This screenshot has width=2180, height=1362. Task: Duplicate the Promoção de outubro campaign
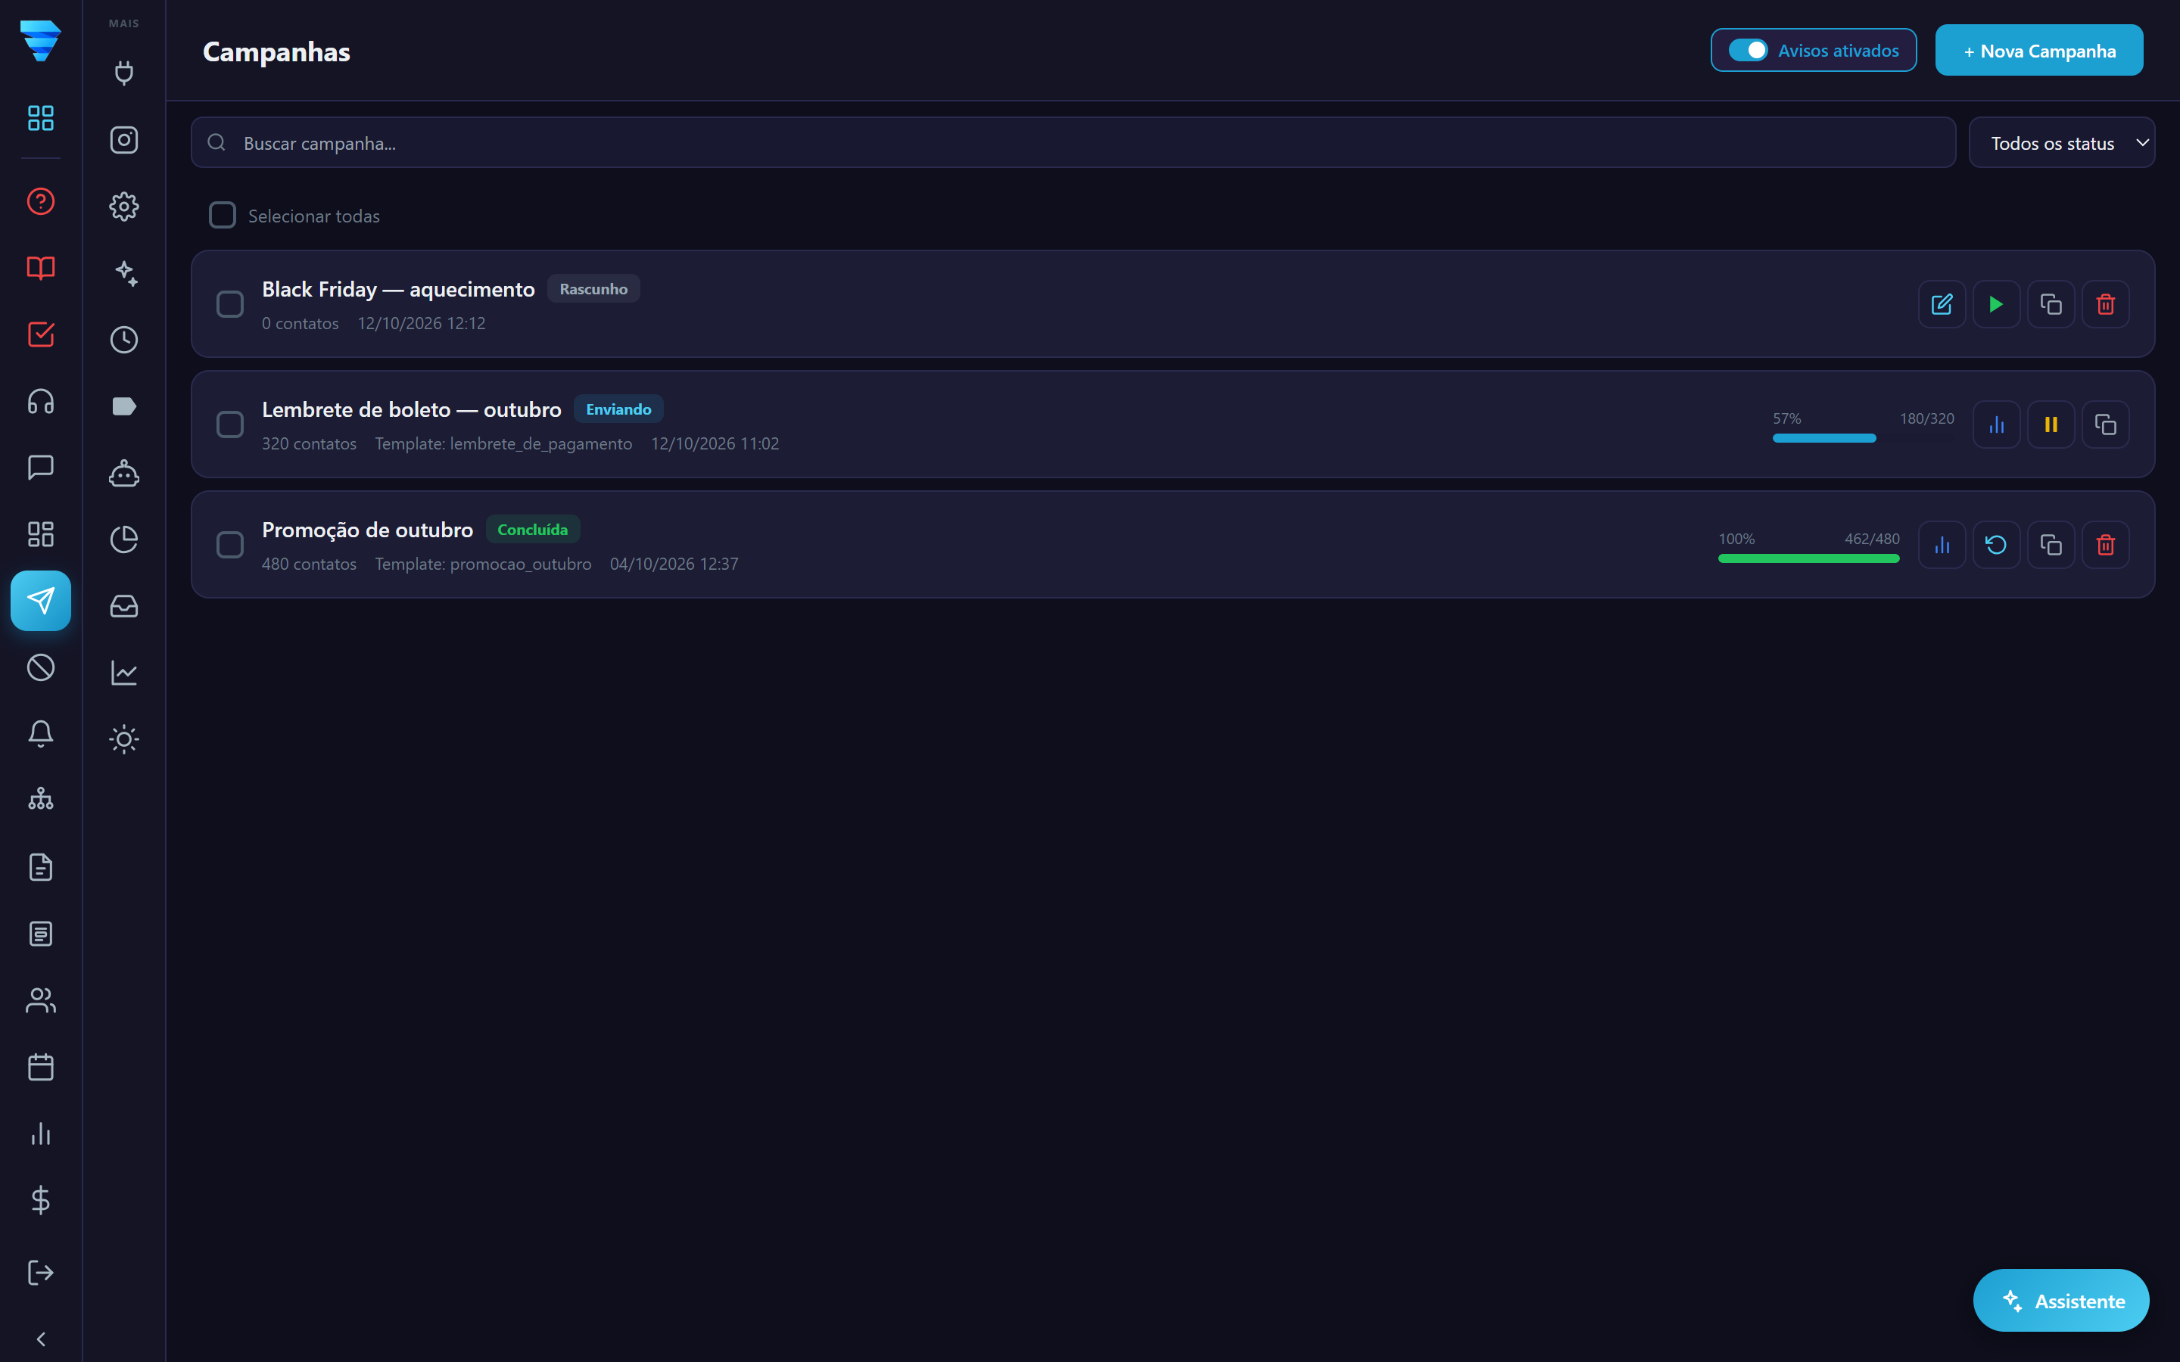(2051, 545)
